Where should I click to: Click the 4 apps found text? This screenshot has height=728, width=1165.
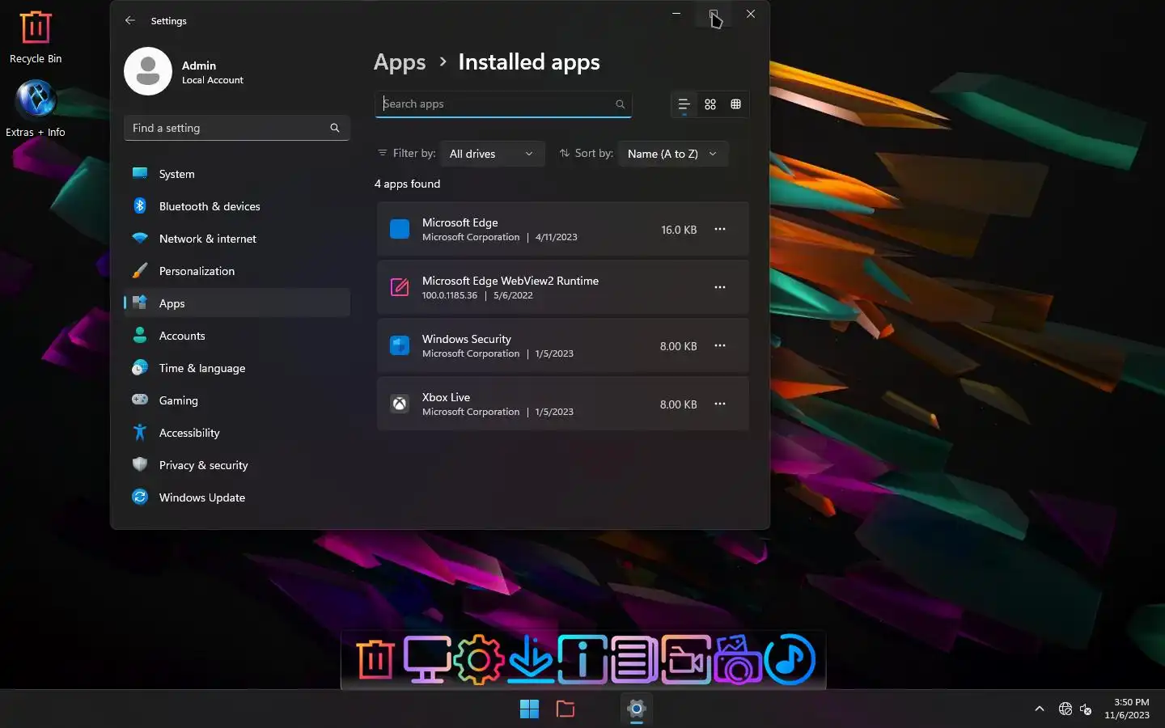click(x=408, y=184)
